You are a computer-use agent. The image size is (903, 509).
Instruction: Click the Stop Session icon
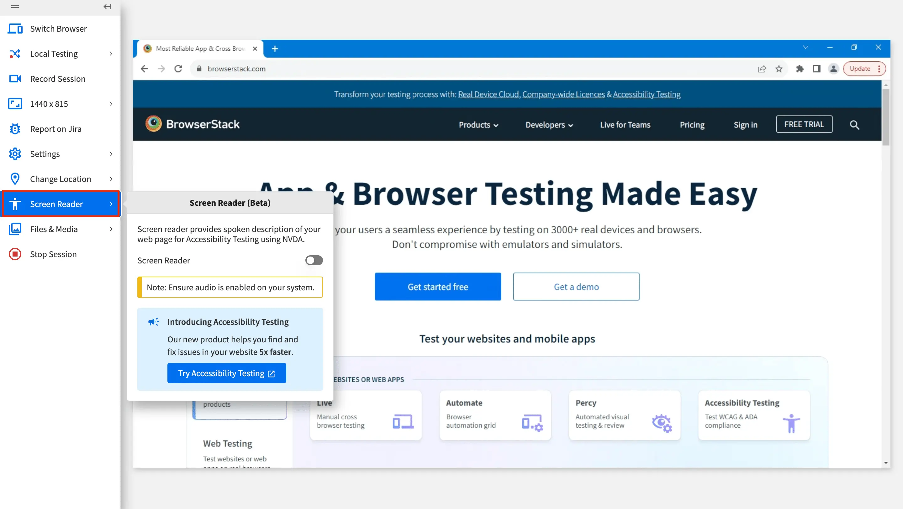[x=15, y=254]
